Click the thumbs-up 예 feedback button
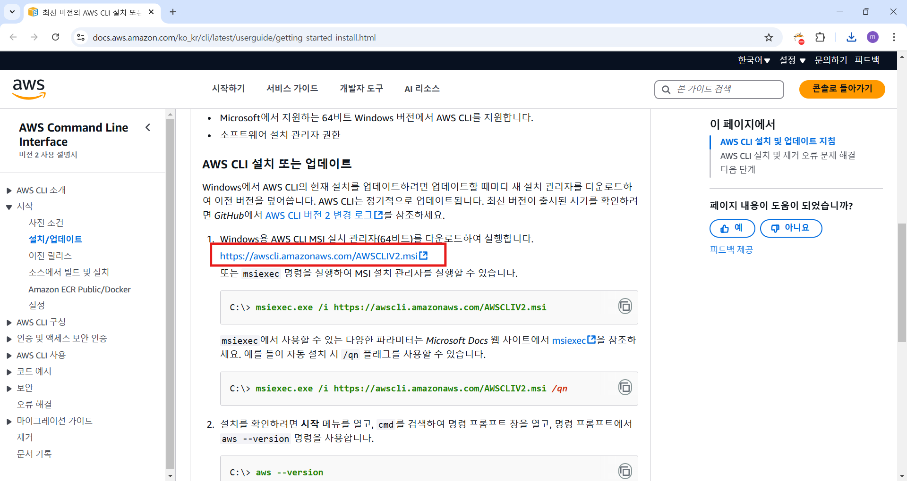This screenshot has height=481, width=907. (732, 228)
